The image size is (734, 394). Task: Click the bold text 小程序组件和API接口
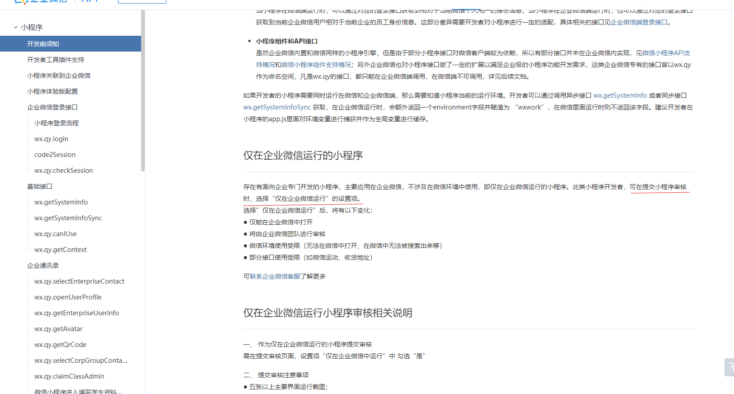[287, 41]
